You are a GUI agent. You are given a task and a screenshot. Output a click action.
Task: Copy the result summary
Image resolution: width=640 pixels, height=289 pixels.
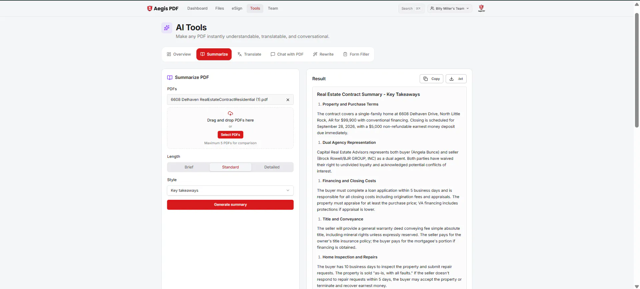click(x=431, y=79)
